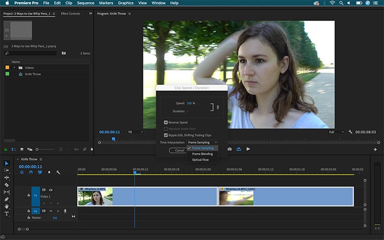Select the Selection arrow tool
Image resolution: width=384 pixels, height=240 pixels.
(7, 163)
